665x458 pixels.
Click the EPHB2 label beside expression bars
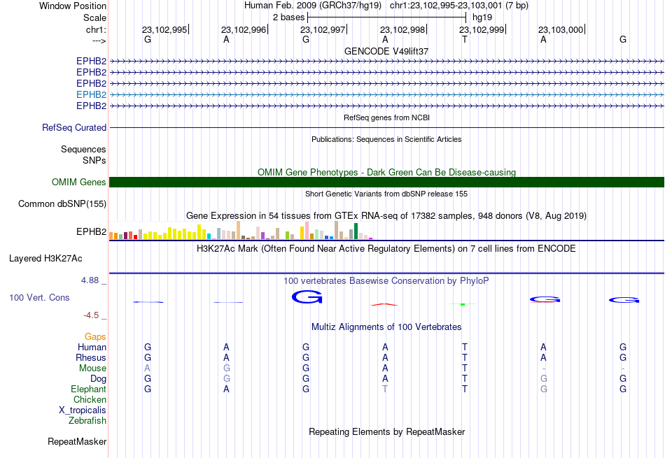(91, 231)
